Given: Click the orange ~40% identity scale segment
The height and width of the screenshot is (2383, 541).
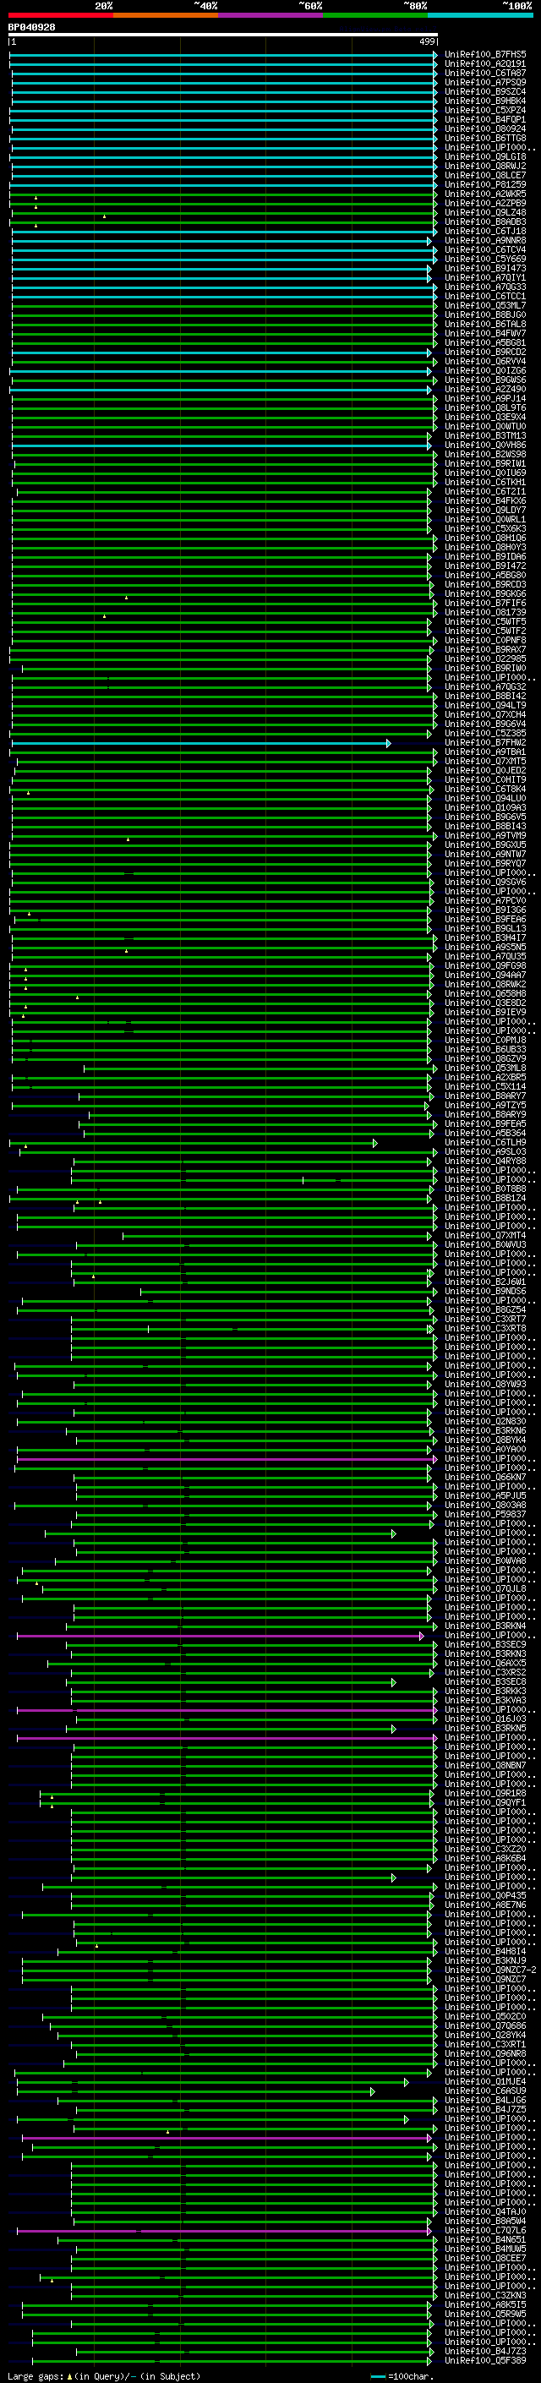Looking at the screenshot, I should point(166,15).
